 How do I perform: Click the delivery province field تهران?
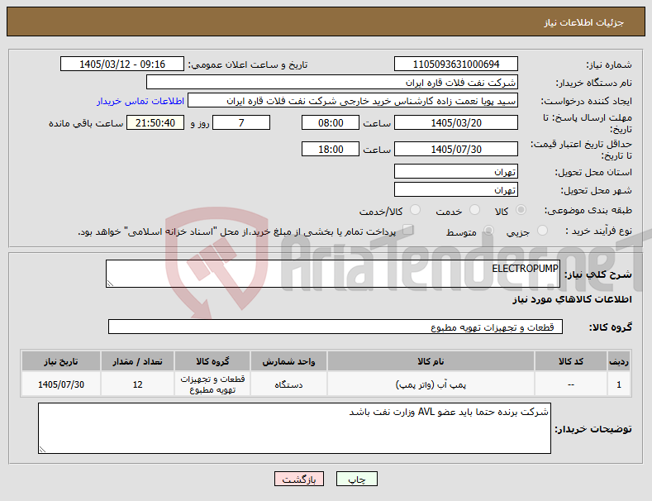pos(455,171)
